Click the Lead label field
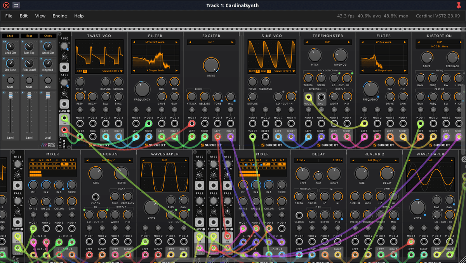 click(x=10, y=36)
